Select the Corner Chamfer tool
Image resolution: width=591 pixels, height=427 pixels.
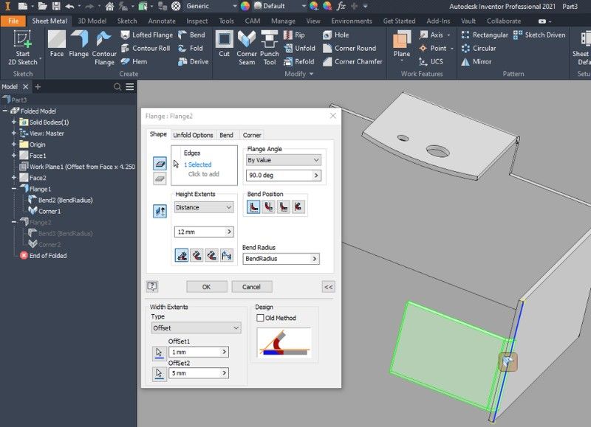(352, 61)
